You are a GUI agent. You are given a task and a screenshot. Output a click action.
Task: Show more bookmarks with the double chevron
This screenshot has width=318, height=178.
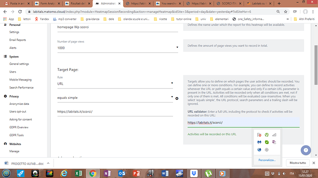pyautogui.click(x=288, y=19)
